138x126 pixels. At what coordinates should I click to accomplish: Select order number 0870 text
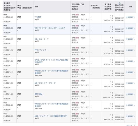point(6,70)
